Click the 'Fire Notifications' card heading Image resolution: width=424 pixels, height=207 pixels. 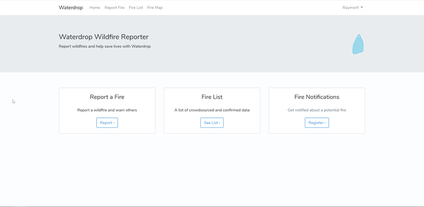pyautogui.click(x=317, y=97)
